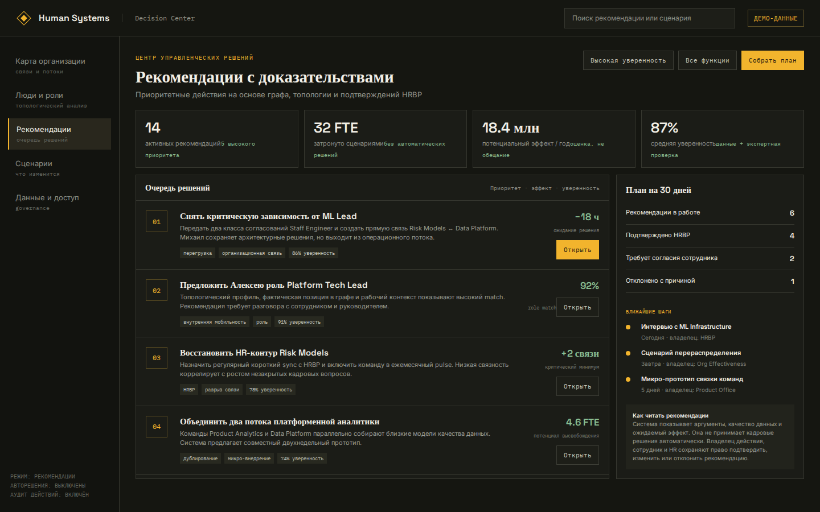
Task: Click the 02 recommendation number badge
Action: [x=157, y=291]
